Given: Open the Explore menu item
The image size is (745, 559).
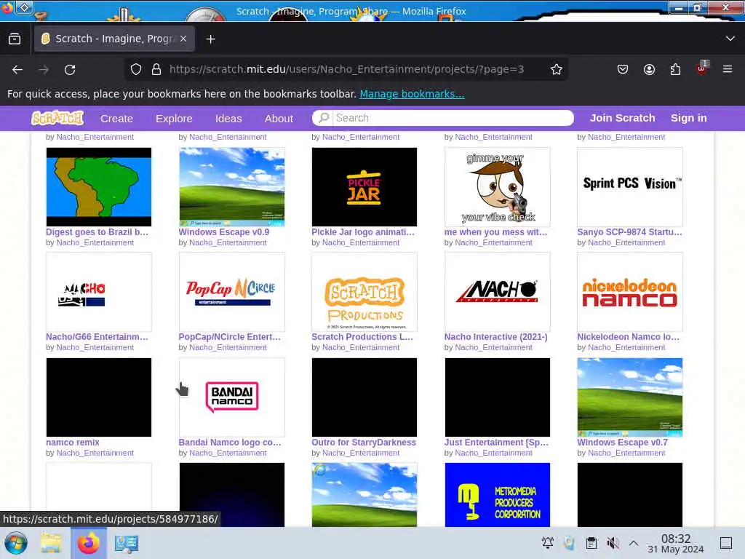Looking at the screenshot, I should click(174, 119).
